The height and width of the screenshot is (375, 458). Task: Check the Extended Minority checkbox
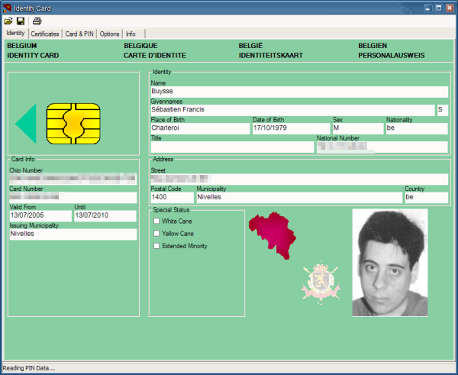tap(157, 246)
